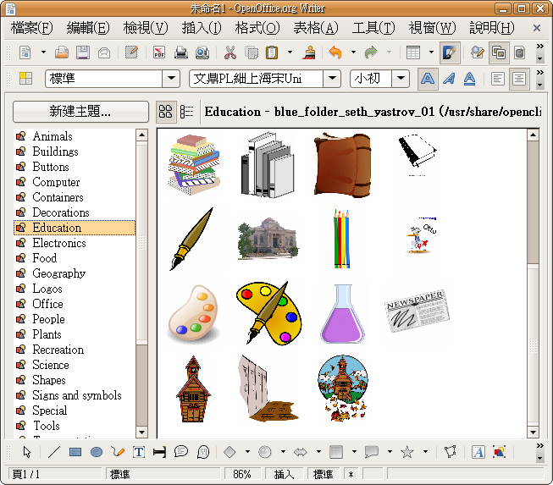Switch gallery to detailed list view
The image size is (553, 485).
(187, 112)
